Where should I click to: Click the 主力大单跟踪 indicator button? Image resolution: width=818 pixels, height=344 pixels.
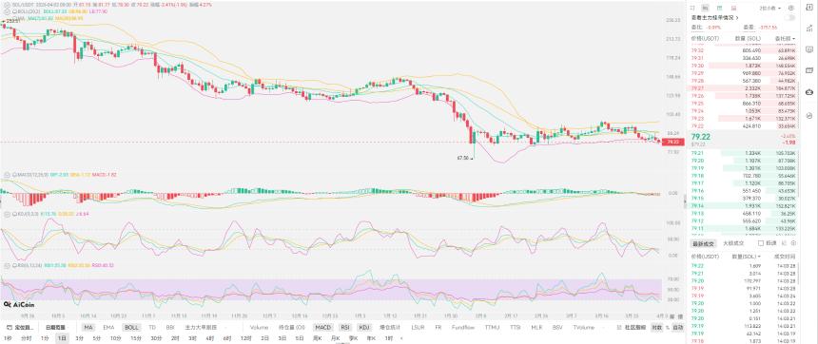[201, 327]
